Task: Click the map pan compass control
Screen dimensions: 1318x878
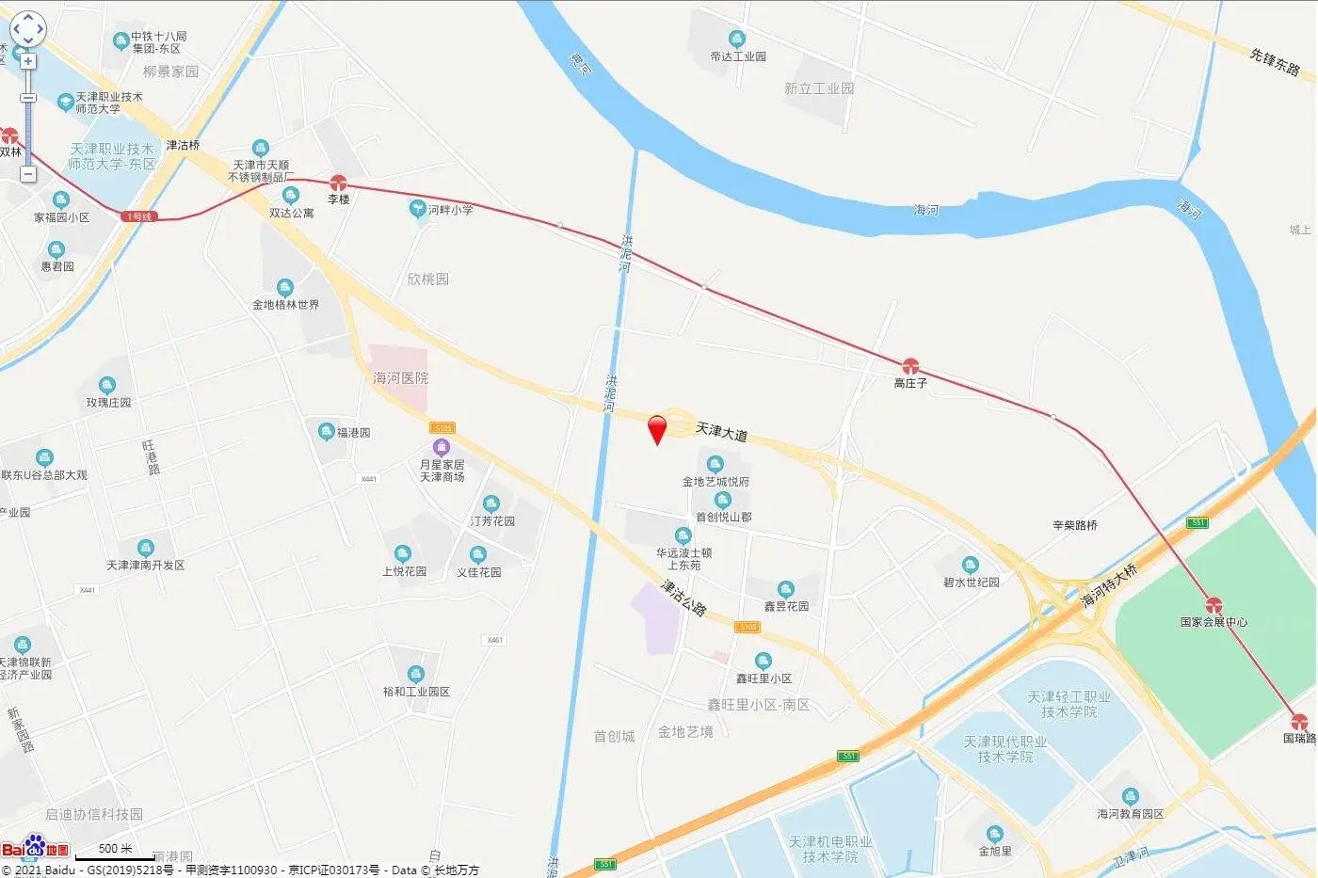Action: 27,29
